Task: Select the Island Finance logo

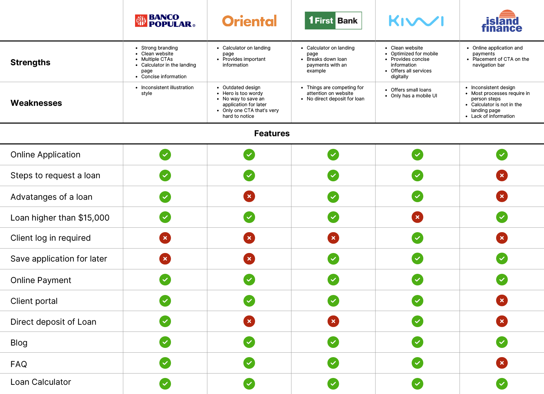Action: (502, 22)
